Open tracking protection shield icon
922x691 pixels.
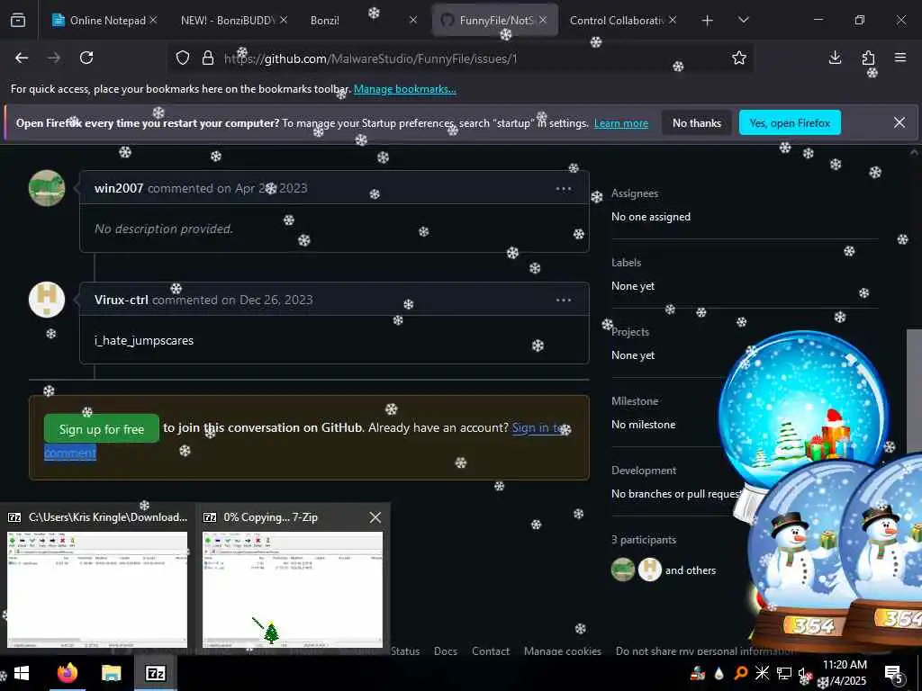[183, 58]
